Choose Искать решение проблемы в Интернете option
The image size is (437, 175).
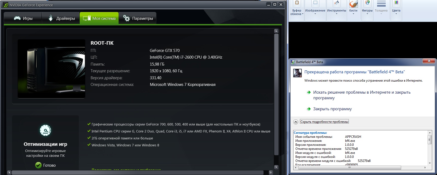coord(362,95)
